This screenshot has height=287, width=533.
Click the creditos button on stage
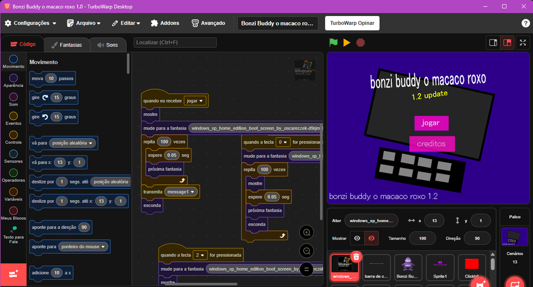coord(432,144)
